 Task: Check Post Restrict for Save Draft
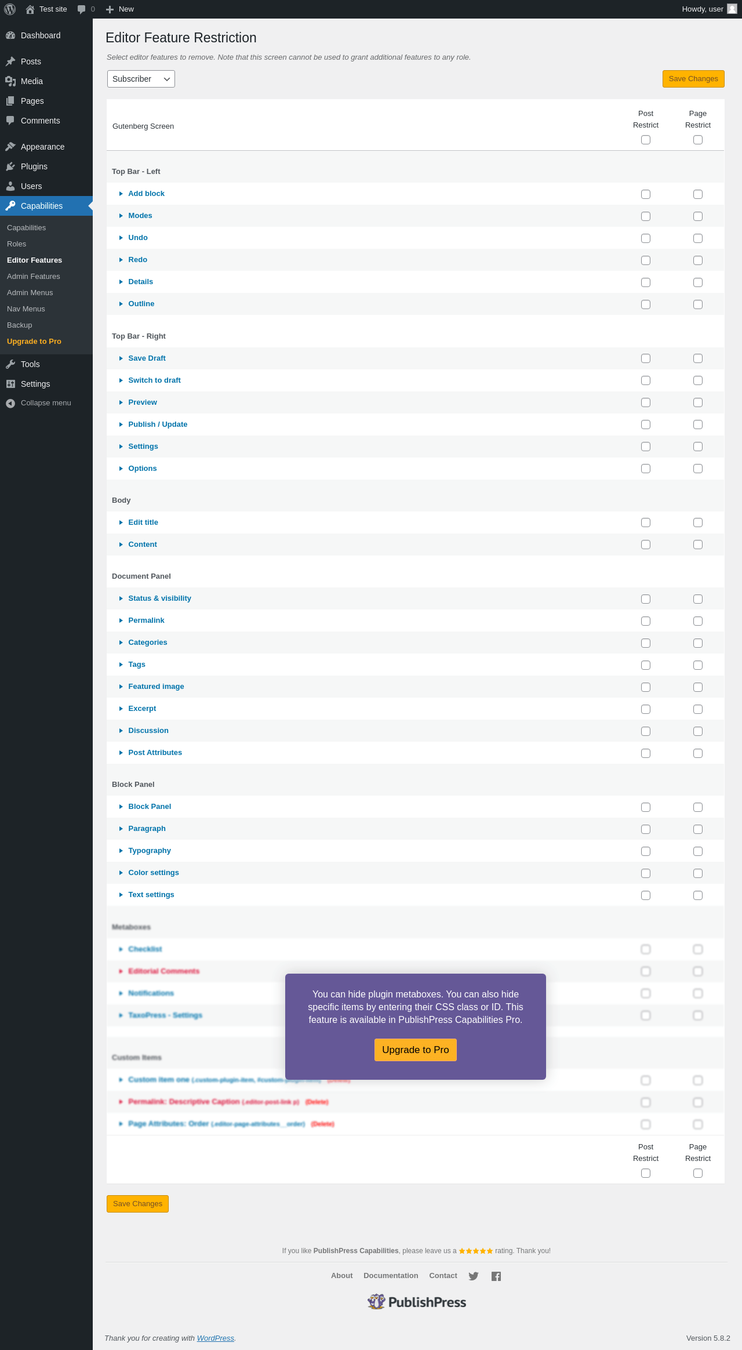(646, 358)
